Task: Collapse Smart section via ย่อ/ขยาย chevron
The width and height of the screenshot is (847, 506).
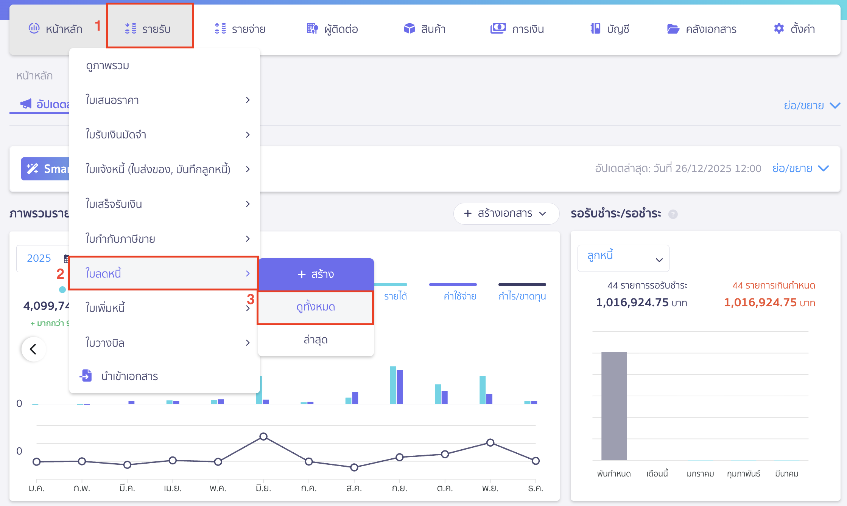Action: coord(824,168)
